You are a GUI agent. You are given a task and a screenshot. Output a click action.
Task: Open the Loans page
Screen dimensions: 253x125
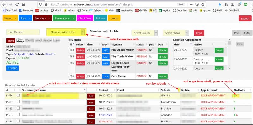(114, 18)
